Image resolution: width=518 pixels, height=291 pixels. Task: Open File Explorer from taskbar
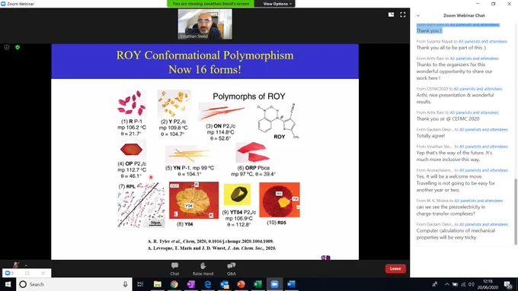point(157,284)
